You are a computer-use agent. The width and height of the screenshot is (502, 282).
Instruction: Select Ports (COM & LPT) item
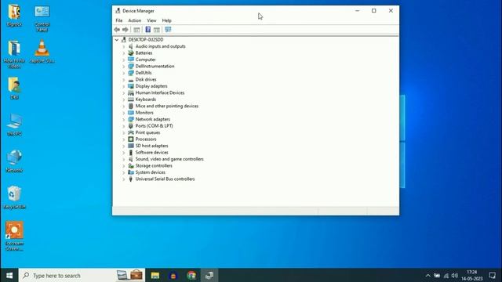tap(154, 126)
